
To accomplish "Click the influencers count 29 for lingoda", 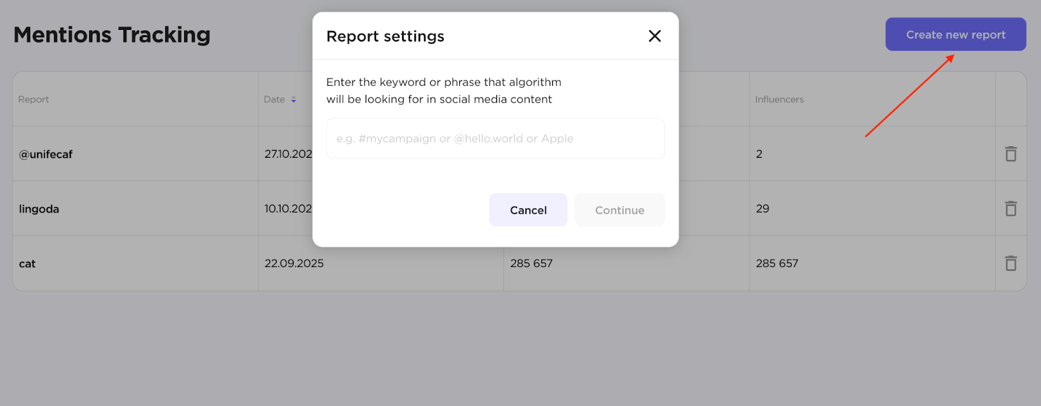I will click(x=763, y=209).
